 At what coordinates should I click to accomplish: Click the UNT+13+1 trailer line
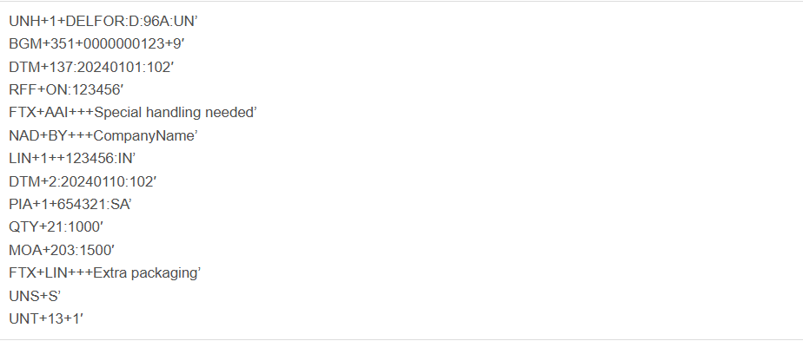(46, 318)
